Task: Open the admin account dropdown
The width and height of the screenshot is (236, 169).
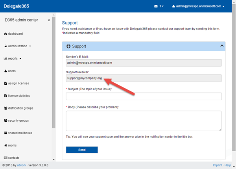Action: click(201, 7)
